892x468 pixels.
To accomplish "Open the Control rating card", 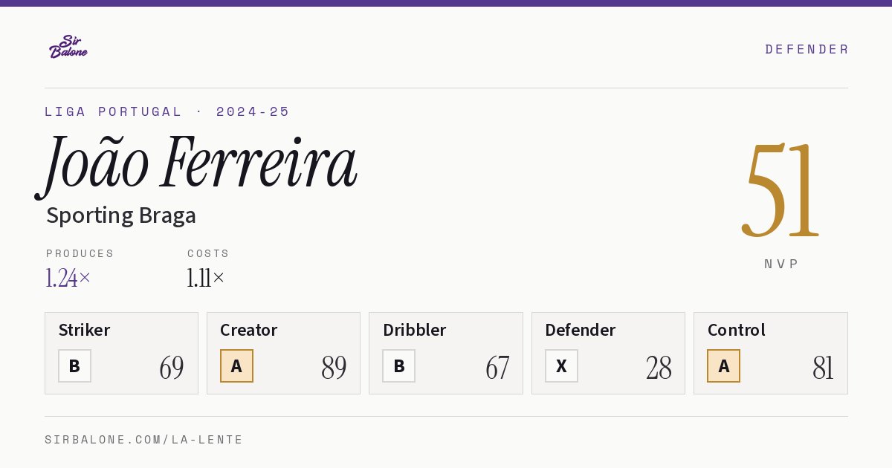I will click(x=770, y=353).
